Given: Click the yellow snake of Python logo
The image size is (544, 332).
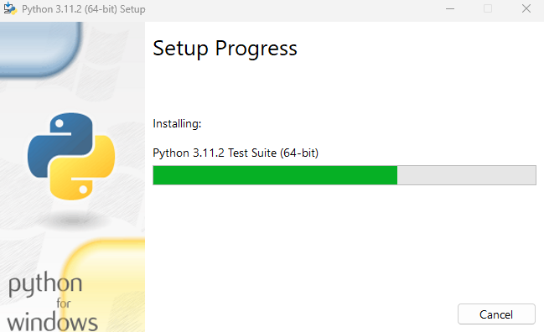Looking at the screenshot, I should [x=85, y=170].
